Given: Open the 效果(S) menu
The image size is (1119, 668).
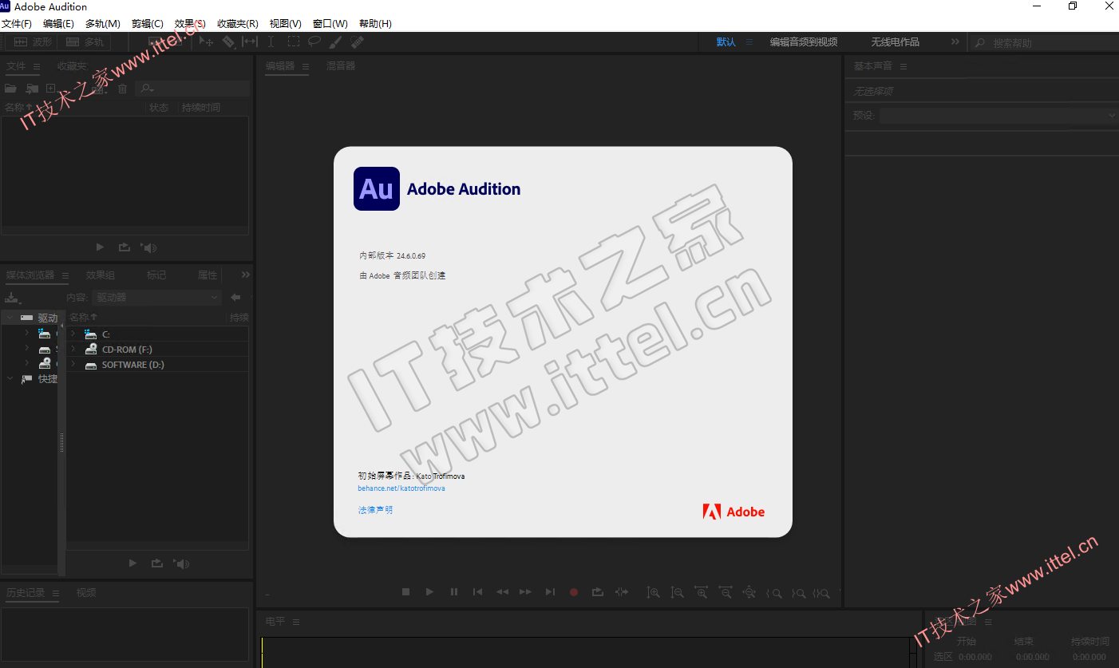Looking at the screenshot, I should tap(190, 24).
